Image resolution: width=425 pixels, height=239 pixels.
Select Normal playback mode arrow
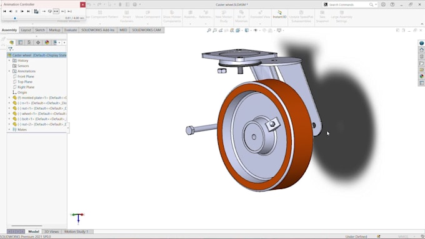44,11
